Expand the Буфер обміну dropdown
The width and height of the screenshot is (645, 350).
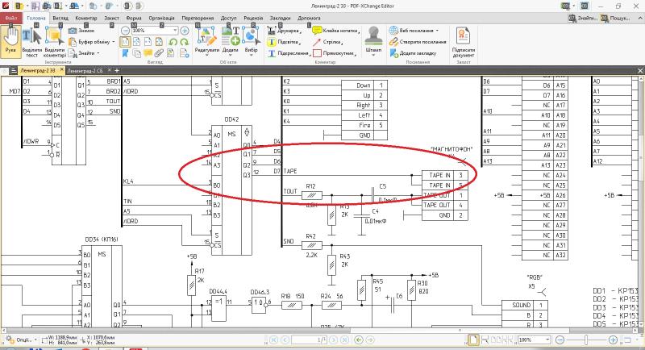[112, 41]
